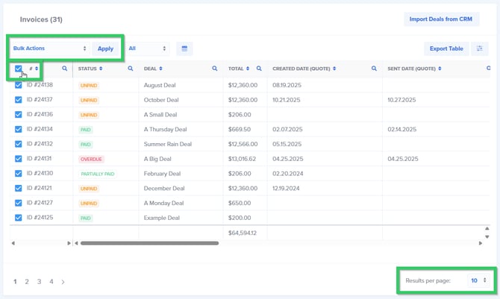Click search icon in Created Date column
The image size is (500, 299).
[375, 69]
